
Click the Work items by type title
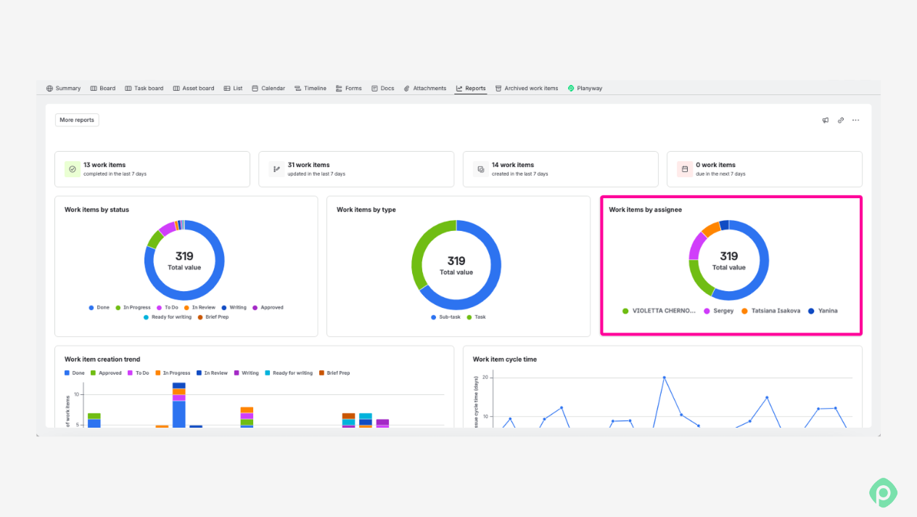(366, 210)
